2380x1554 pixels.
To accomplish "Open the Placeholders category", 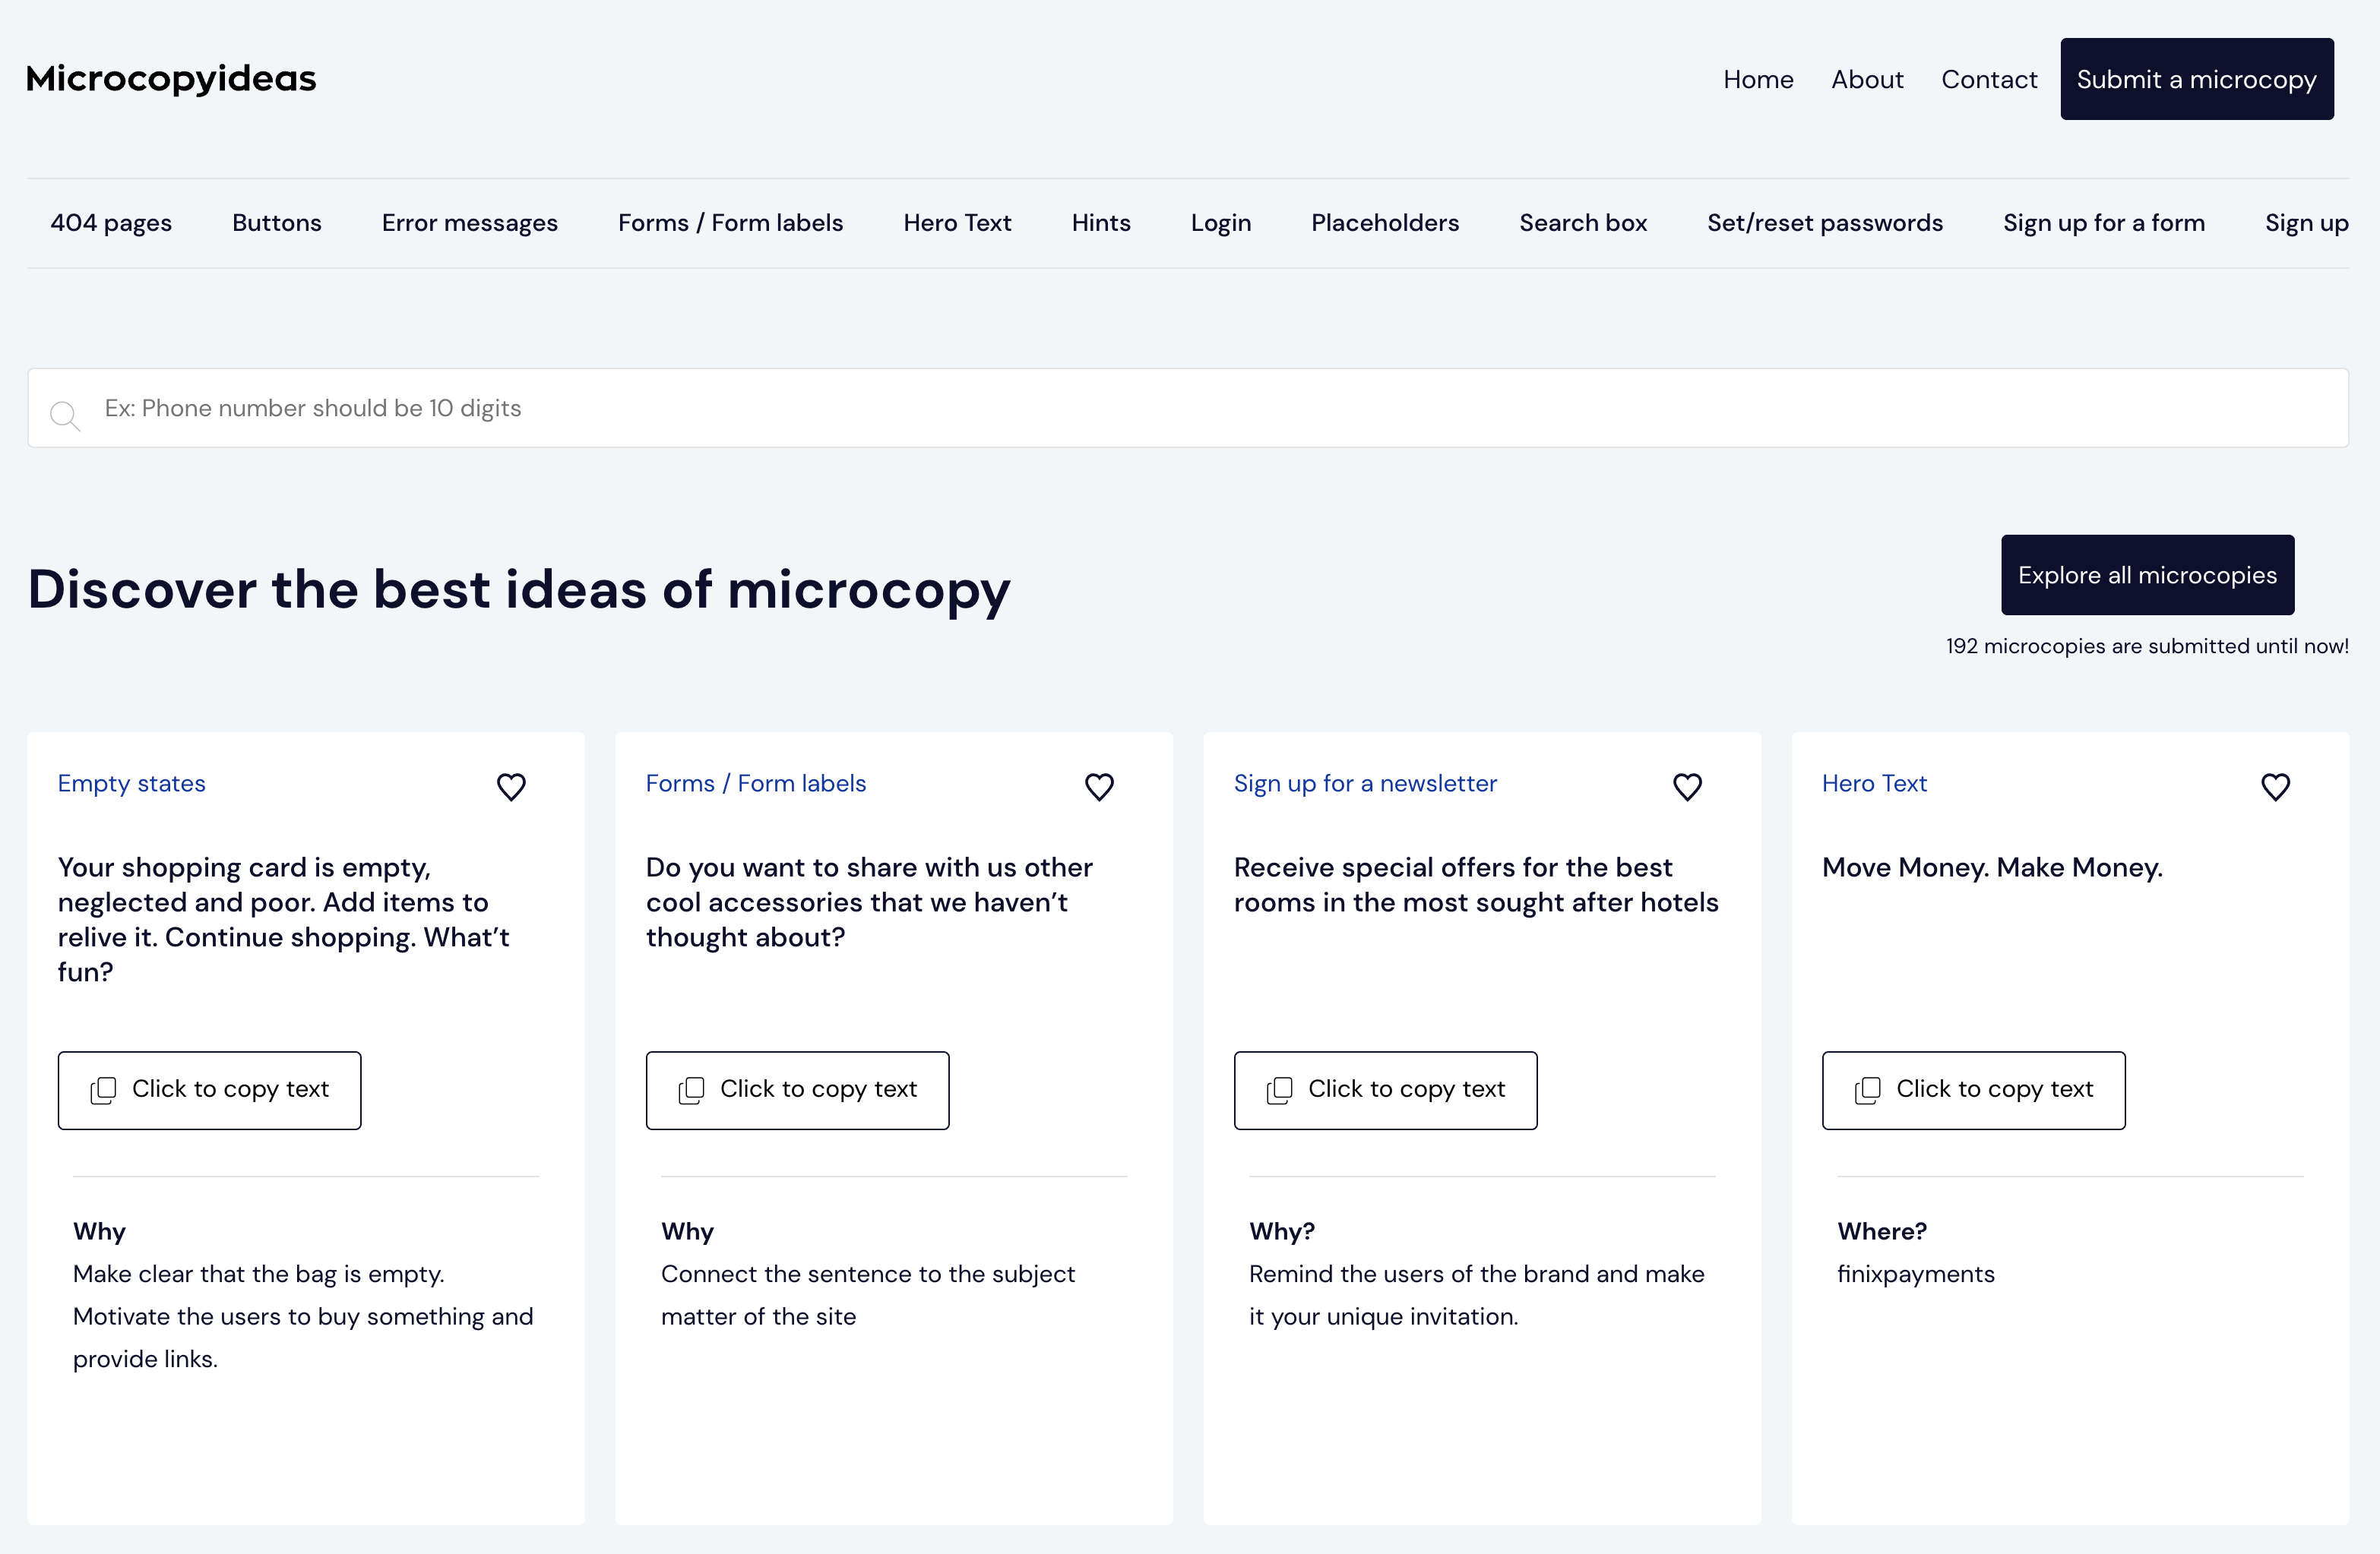I will click(1385, 223).
